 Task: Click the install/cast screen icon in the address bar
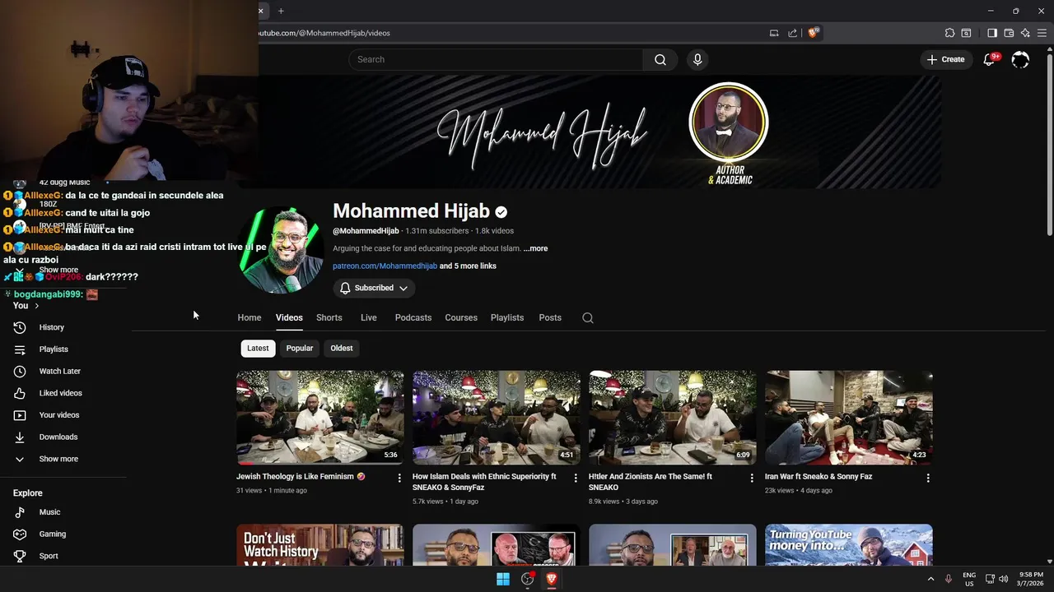click(x=774, y=33)
